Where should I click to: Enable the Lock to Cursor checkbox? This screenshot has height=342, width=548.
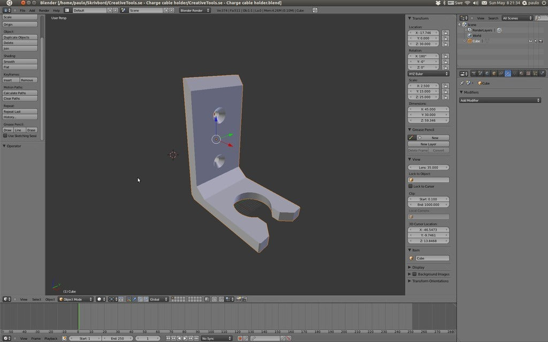(x=410, y=186)
